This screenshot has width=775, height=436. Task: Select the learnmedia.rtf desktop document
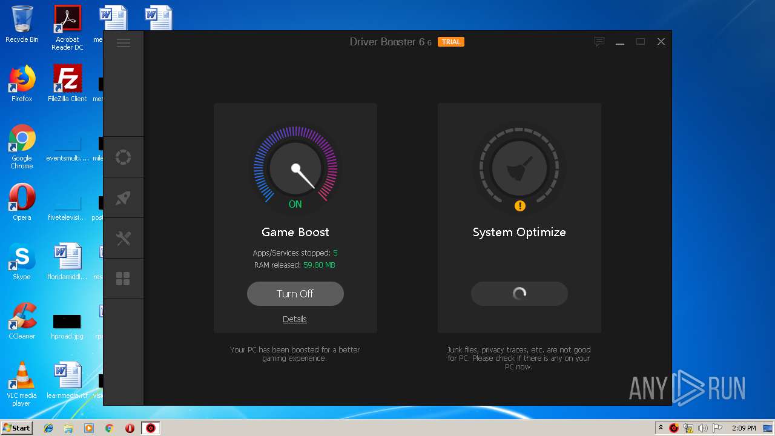[67, 380]
